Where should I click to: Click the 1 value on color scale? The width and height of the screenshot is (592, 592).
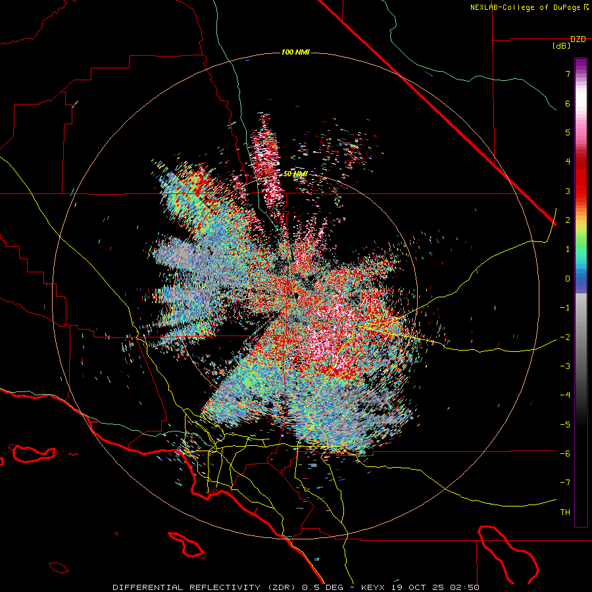(x=568, y=249)
